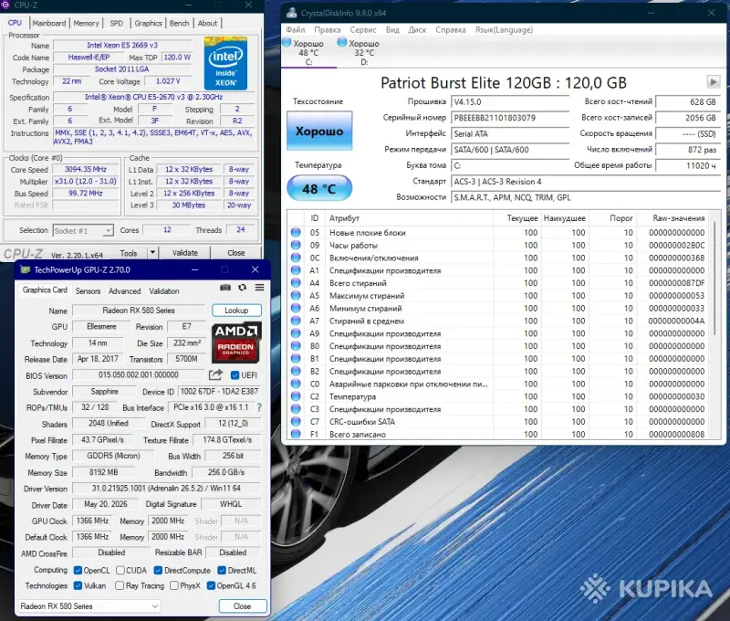Switch to CPU-Z About tab
Viewport: 730px width, 621px height.
207,23
